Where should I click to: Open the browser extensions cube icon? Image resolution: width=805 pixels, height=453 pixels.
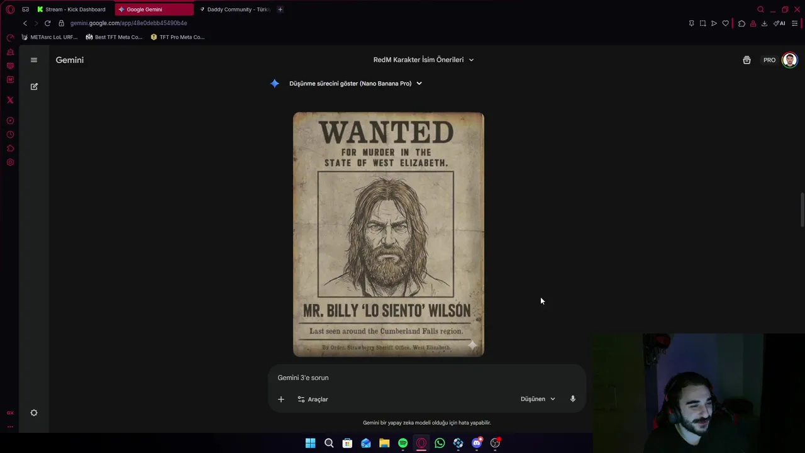(x=741, y=23)
